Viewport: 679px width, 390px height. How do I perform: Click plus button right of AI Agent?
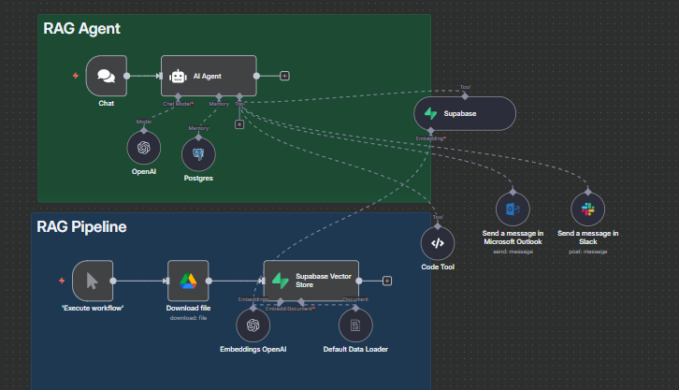[x=284, y=76]
